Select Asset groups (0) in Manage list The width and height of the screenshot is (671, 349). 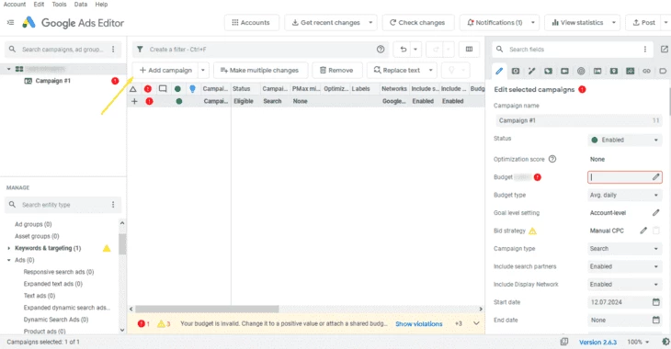coord(37,236)
